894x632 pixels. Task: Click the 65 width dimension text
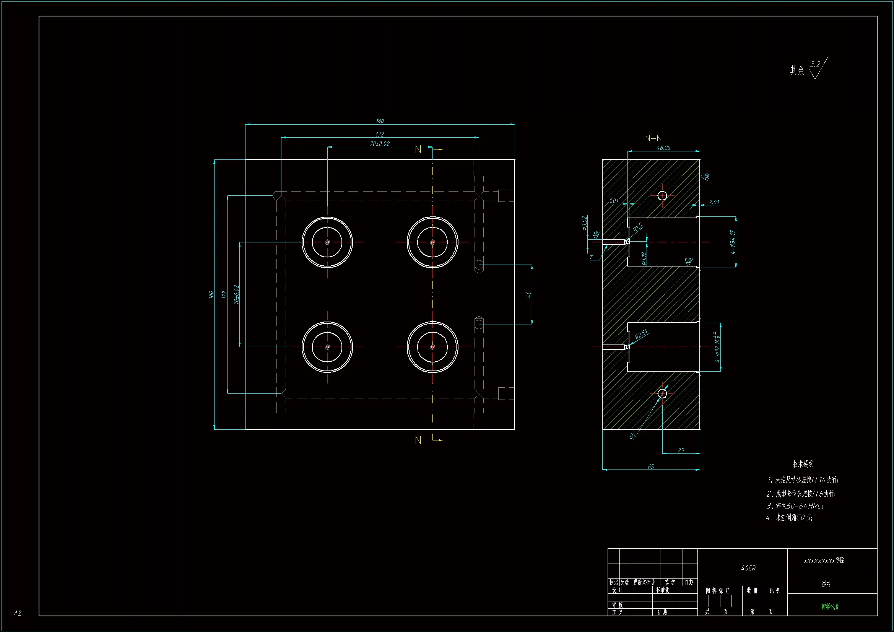(x=651, y=466)
